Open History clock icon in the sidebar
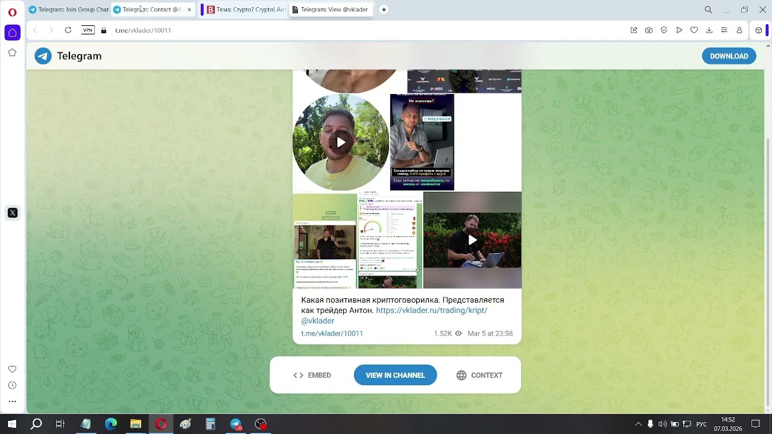 click(12, 385)
